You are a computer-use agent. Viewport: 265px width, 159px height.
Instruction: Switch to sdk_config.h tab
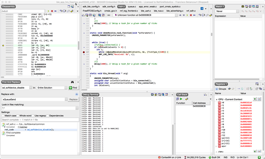click(108, 7)
